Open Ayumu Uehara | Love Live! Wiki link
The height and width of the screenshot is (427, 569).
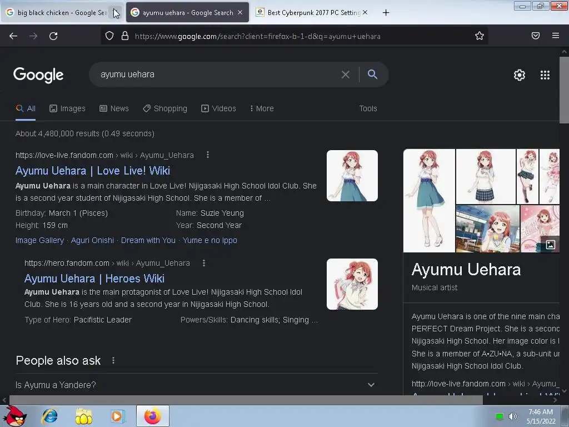click(x=93, y=170)
